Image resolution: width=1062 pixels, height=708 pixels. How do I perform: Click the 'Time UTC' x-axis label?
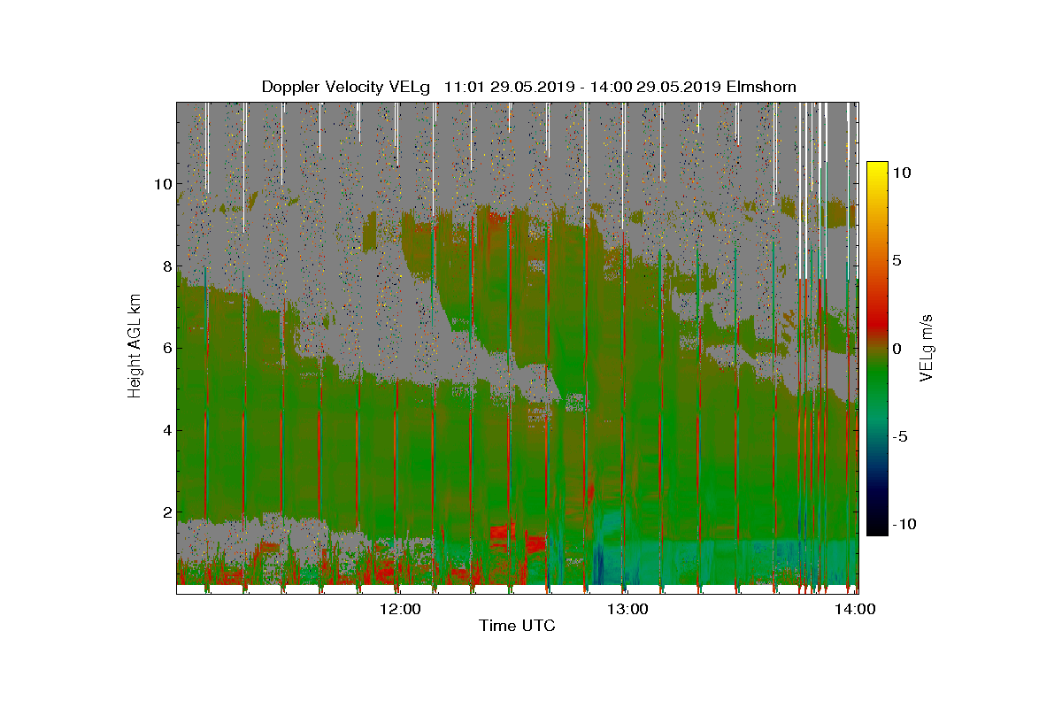(x=518, y=626)
